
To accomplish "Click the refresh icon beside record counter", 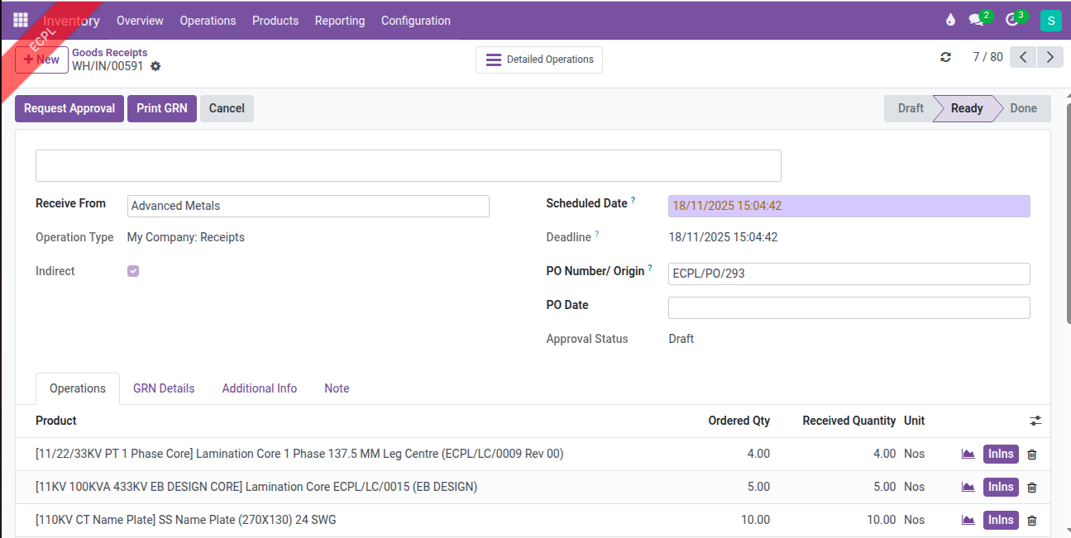I will point(945,57).
